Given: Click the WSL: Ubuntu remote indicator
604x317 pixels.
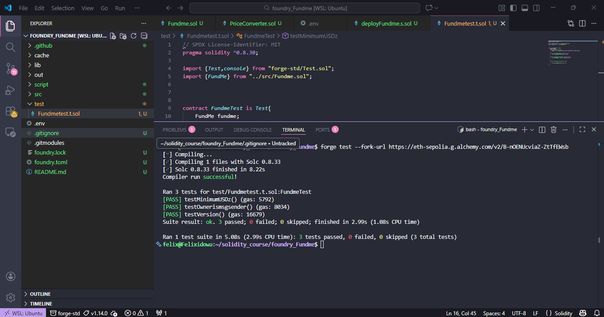Looking at the screenshot, I should tap(22, 313).
